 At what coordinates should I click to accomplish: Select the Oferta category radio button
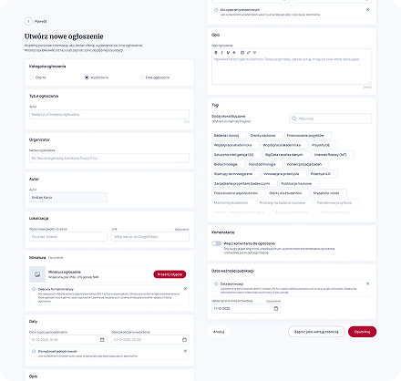tap(32, 77)
